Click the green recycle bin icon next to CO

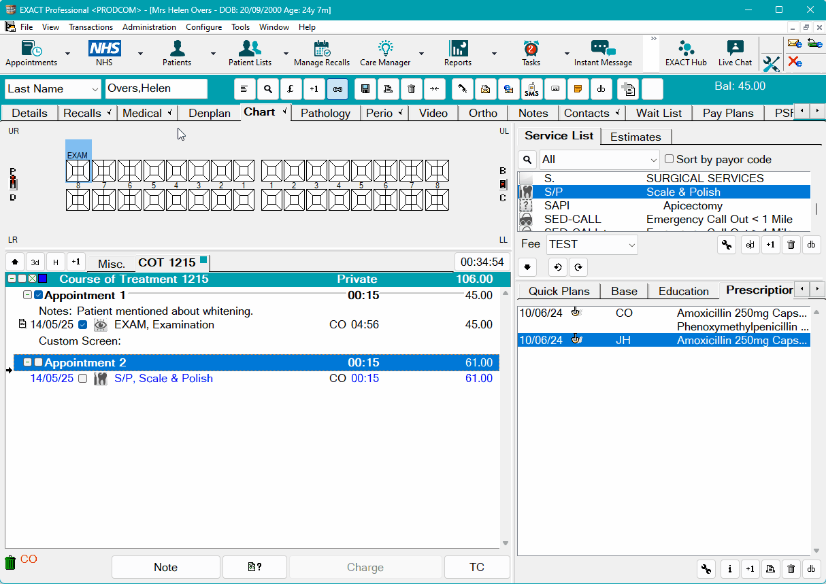tap(10, 562)
